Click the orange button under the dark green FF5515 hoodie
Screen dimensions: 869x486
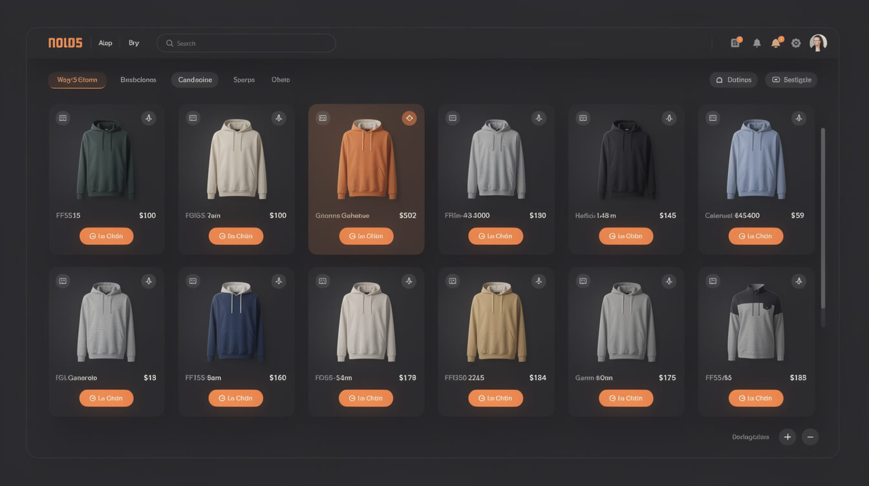click(107, 236)
